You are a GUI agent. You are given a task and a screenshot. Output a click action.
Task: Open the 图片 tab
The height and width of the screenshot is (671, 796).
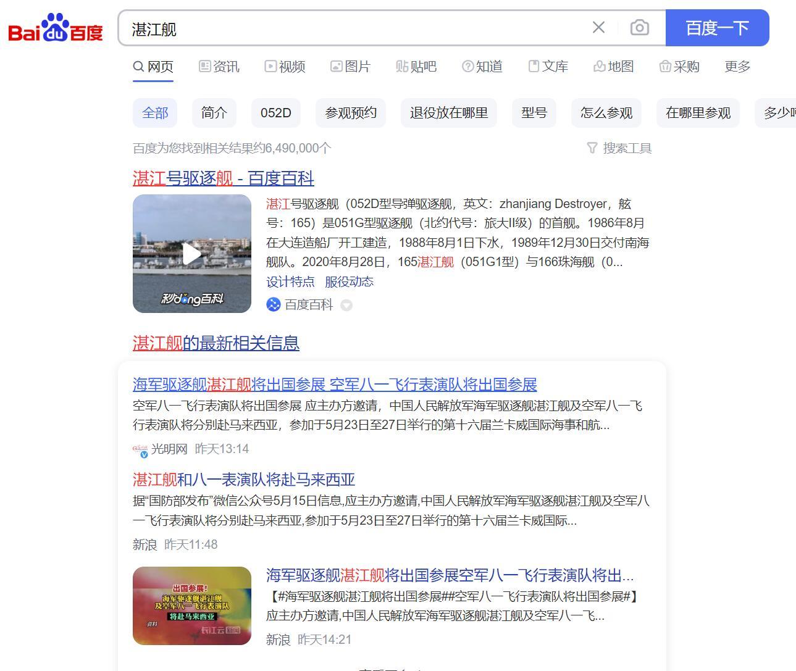coord(350,66)
